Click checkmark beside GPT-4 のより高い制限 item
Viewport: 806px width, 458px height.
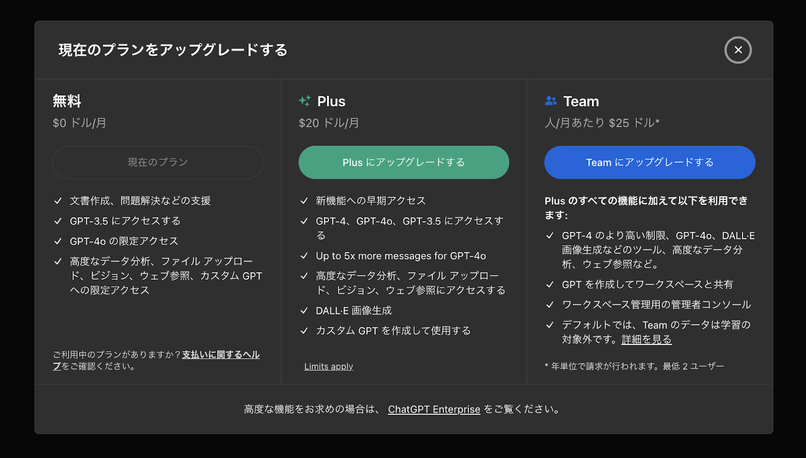tap(550, 235)
